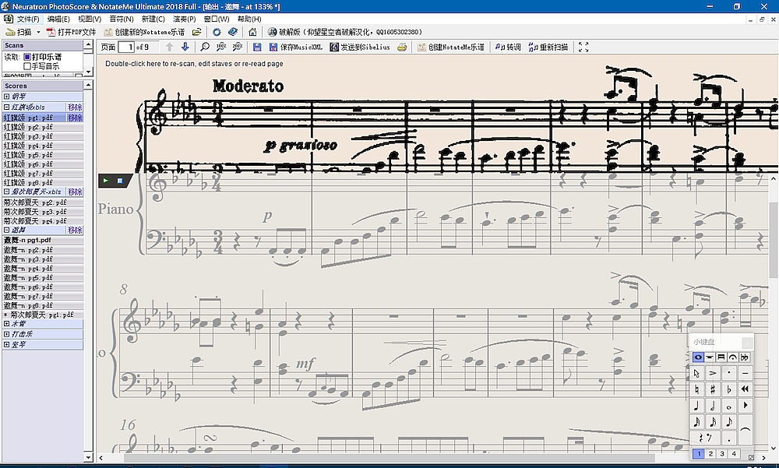Screen dimensions: 779x468
Task: Select the accent symbol on the keypad
Action: click(x=713, y=373)
